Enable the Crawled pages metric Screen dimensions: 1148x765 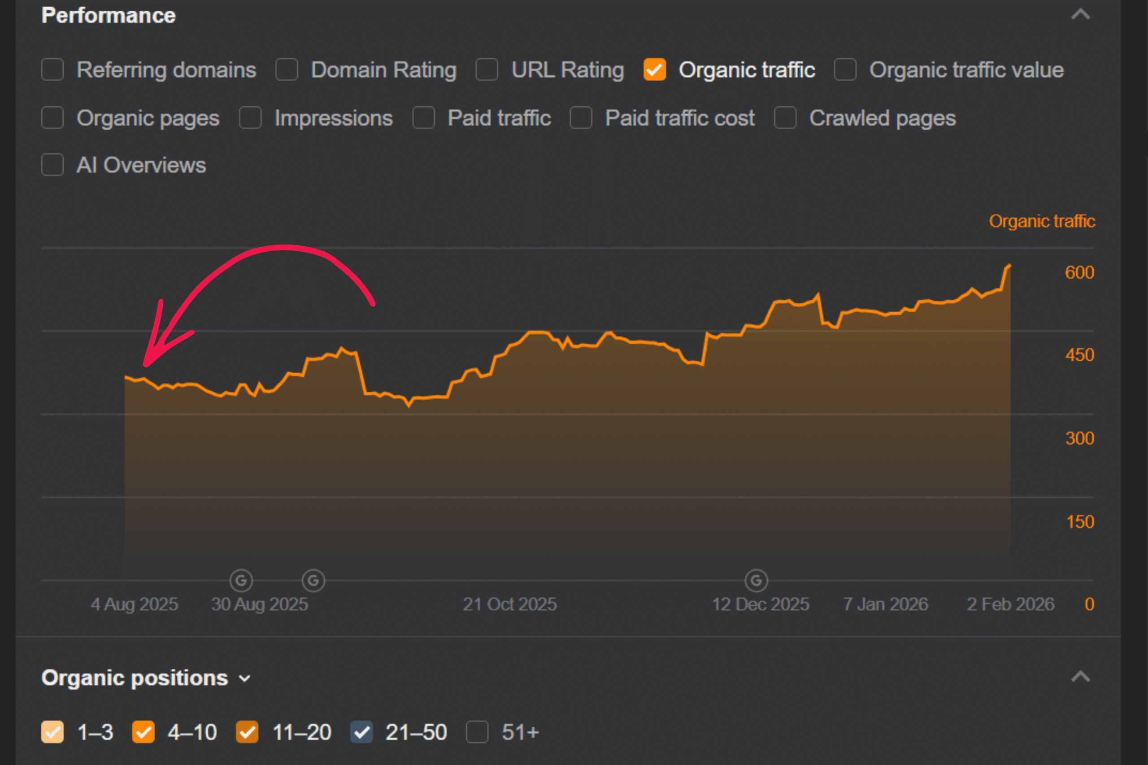(785, 118)
